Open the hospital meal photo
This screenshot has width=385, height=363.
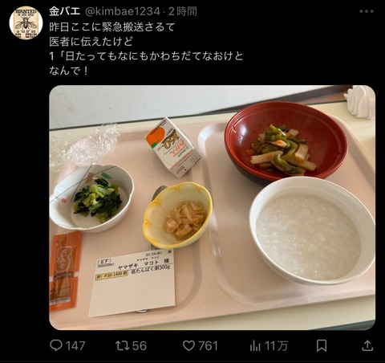[213, 207]
